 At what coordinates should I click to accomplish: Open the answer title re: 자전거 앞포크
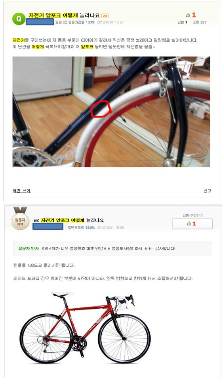point(69,220)
